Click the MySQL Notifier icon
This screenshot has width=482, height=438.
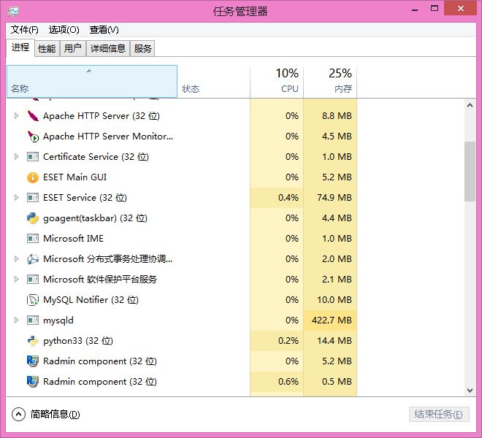(33, 300)
